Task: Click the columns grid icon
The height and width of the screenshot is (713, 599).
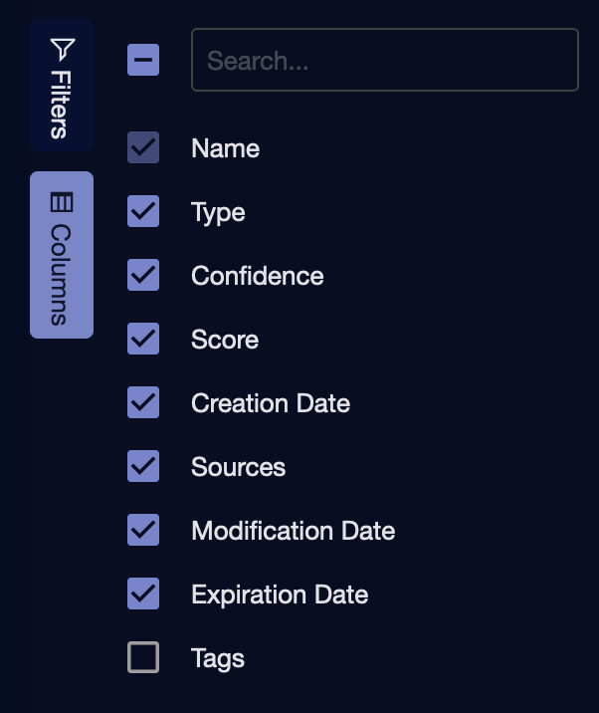Action: [62, 203]
